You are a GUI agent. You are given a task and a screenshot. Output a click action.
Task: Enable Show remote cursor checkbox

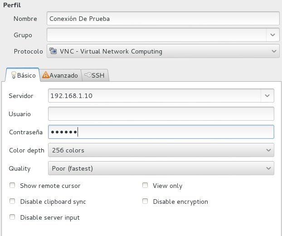click(12, 186)
